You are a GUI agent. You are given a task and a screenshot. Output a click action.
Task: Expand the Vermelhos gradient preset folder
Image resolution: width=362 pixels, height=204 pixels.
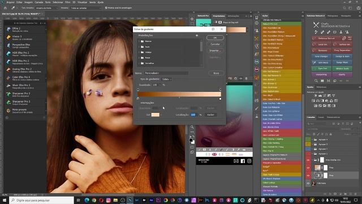(139, 63)
